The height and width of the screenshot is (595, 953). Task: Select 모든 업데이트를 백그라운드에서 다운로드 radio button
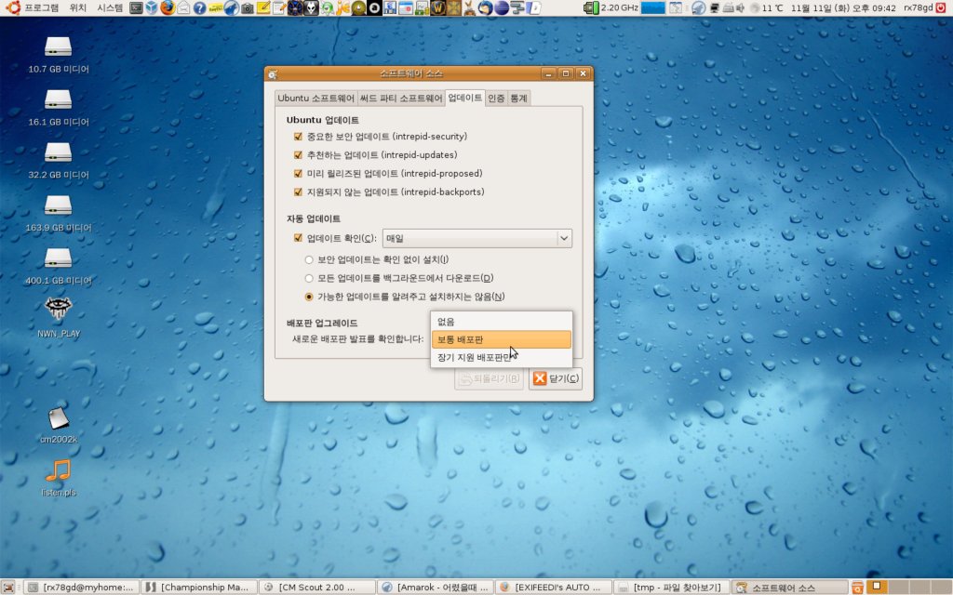click(x=309, y=278)
